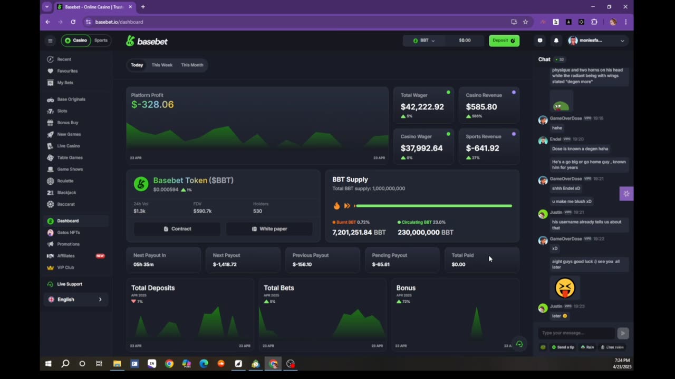The height and width of the screenshot is (379, 675).
Task: Click the Total Wager card
Action: [423, 105]
